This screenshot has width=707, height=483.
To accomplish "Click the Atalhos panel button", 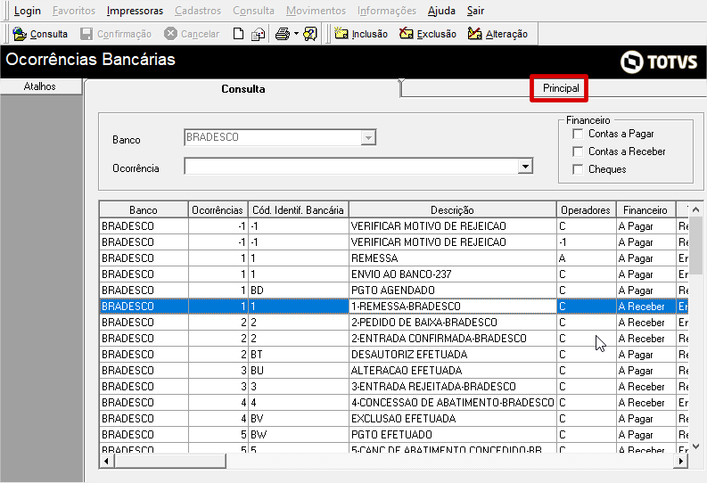I will (x=40, y=86).
